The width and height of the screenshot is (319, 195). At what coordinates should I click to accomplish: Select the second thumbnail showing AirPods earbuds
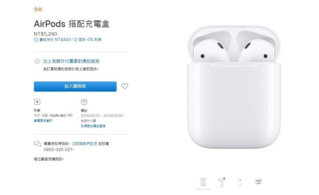coord(222,182)
